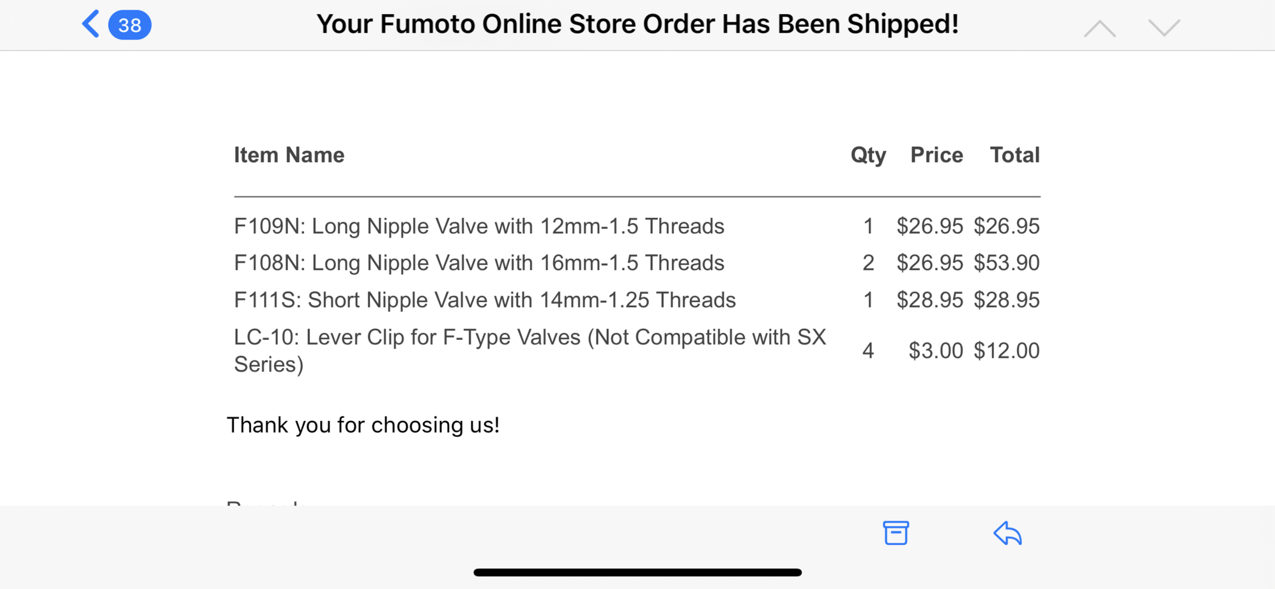
Task: Tap the blue badge showing 38 unread messages
Action: [129, 25]
